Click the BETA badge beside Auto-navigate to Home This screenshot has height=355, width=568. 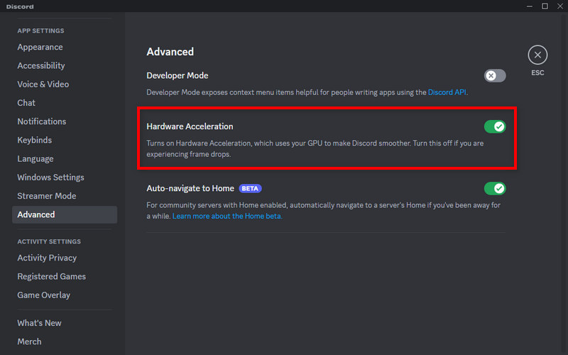[x=250, y=188]
